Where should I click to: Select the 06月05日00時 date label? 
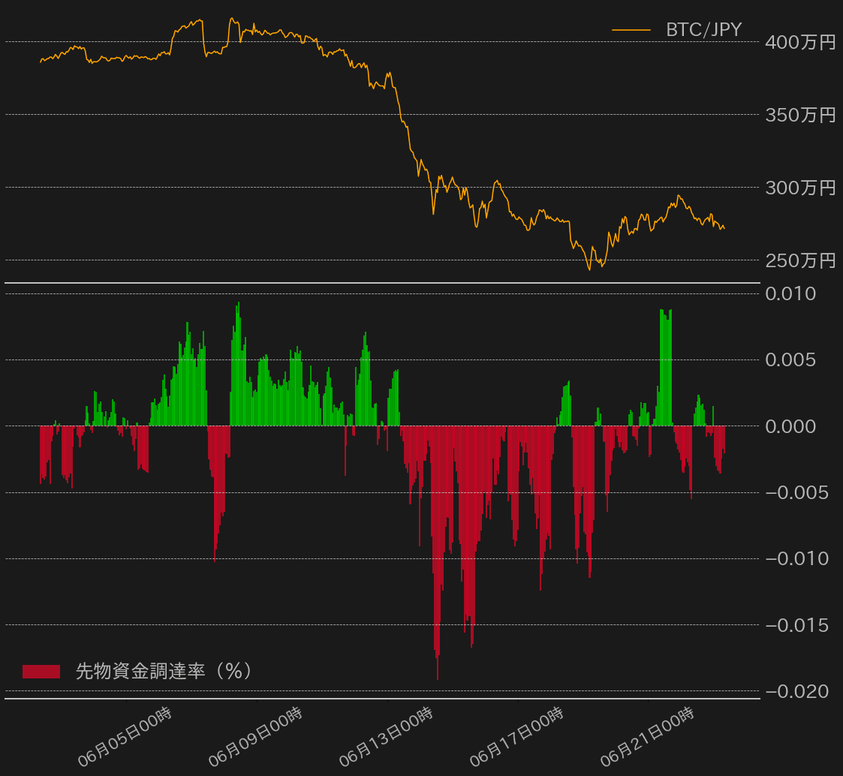pos(126,737)
